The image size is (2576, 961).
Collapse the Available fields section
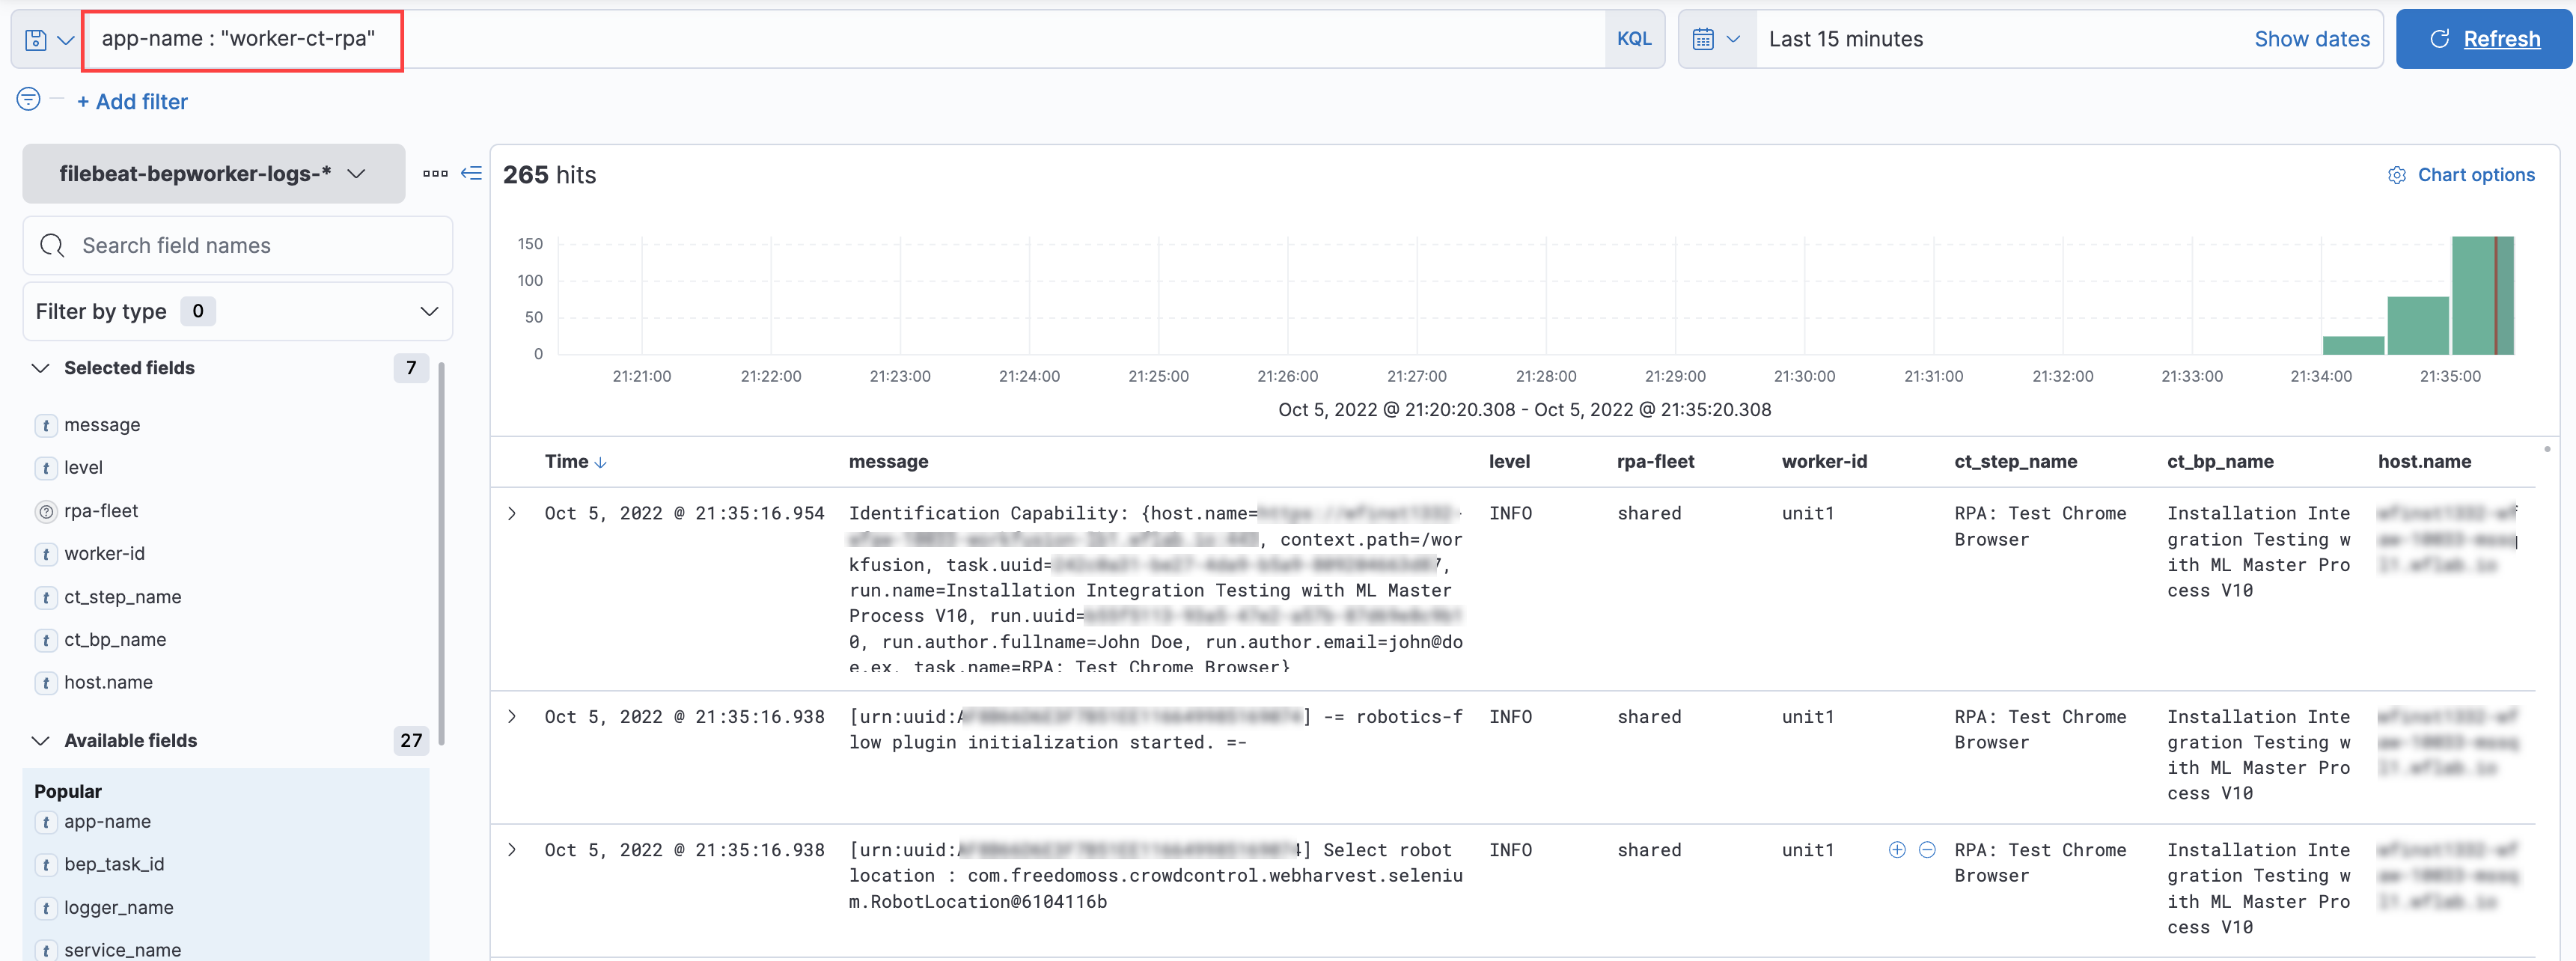[41, 742]
